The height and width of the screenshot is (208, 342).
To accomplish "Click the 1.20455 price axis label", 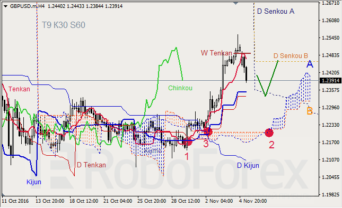I will [331, 177].
